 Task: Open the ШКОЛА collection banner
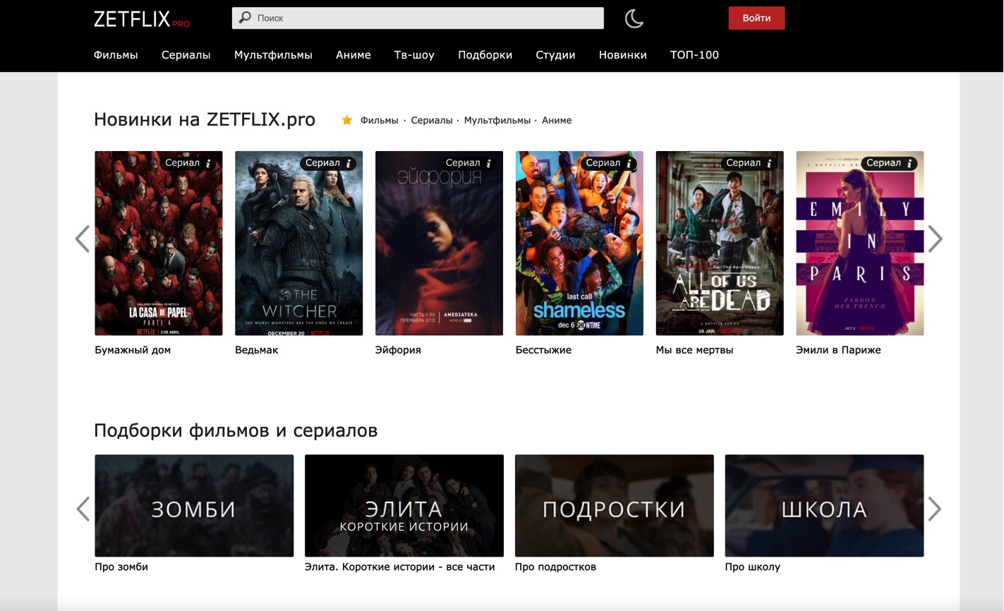tap(824, 506)
